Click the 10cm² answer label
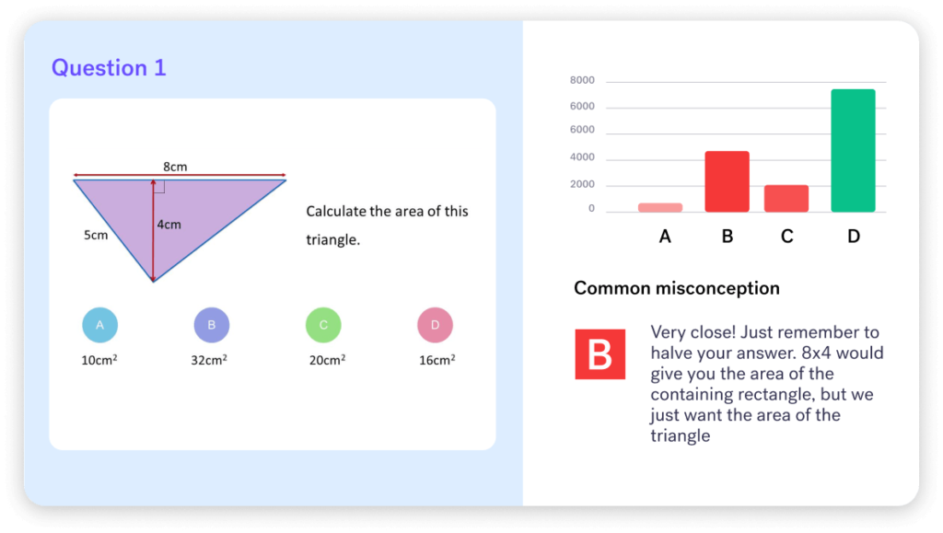The height and width of the screenshot is (533, 943). coord(99,360)
